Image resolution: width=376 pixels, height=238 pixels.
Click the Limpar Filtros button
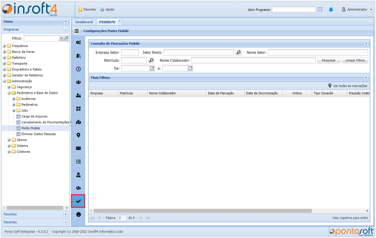coord(355,60)
